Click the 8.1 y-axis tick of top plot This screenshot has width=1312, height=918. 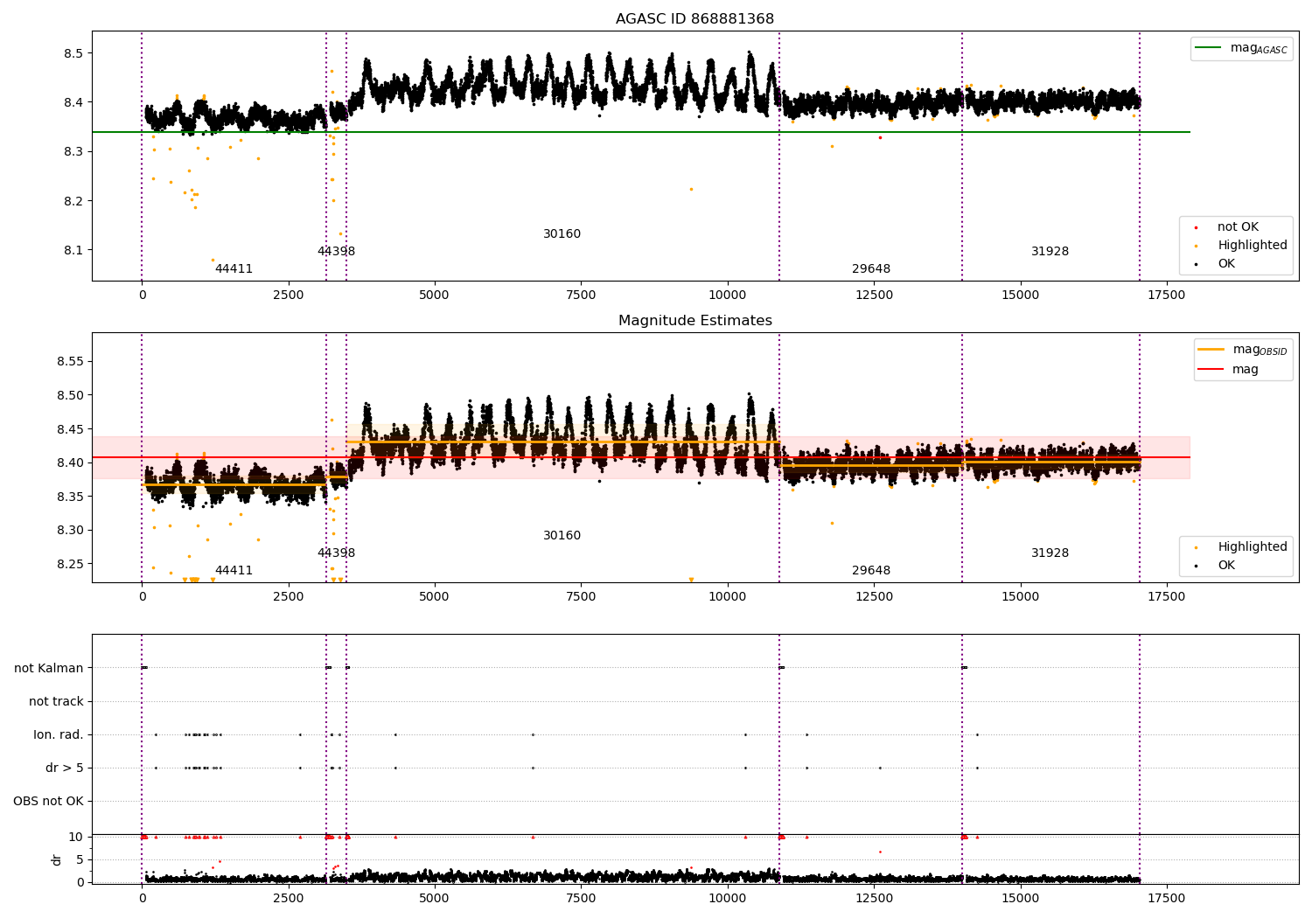73,250
